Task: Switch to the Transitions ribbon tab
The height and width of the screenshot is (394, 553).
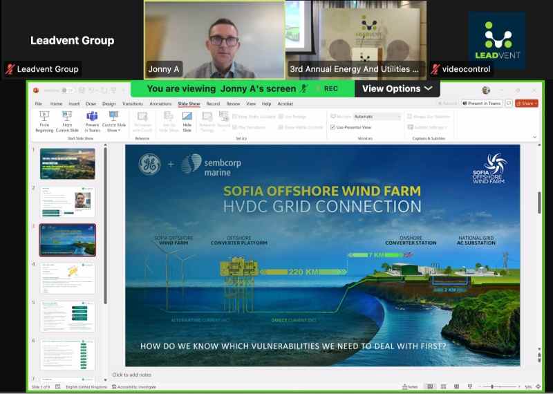Action: coord(132,104)
